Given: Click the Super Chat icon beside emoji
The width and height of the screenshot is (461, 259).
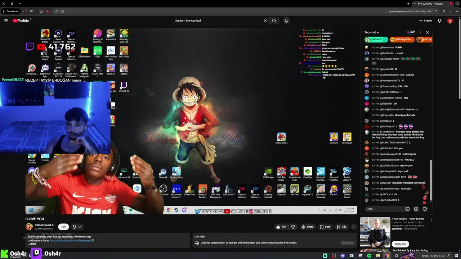Looking at the screenshot, I should [x=416, y=209].
